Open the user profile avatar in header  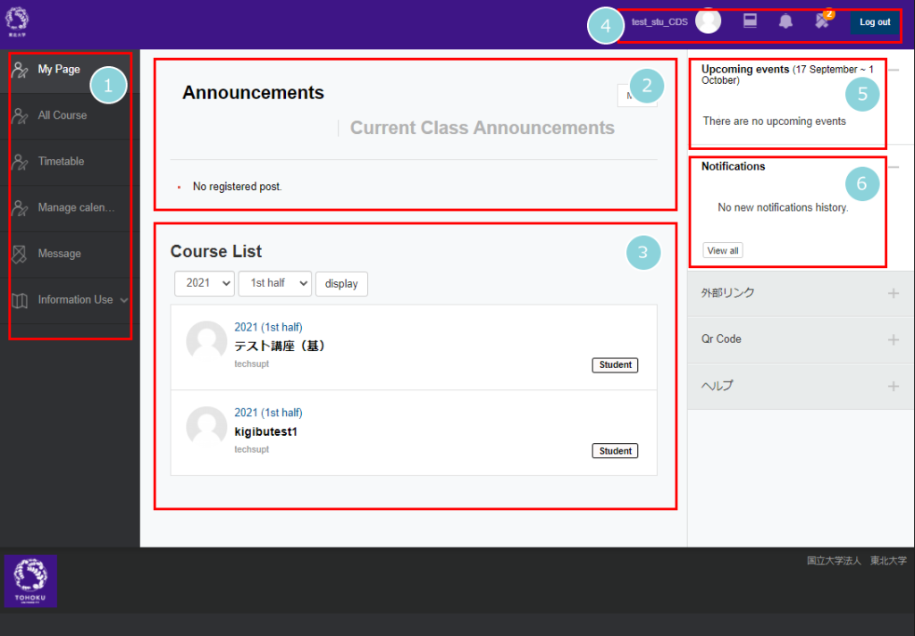coord(708,21)
